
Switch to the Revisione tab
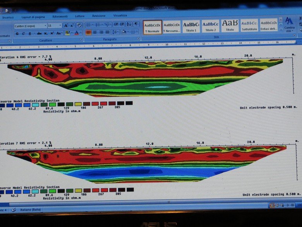pos(99,16)
